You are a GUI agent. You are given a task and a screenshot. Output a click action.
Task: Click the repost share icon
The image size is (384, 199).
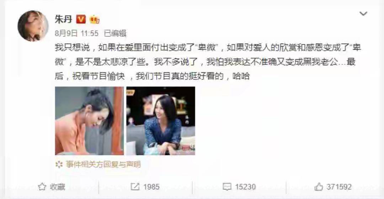pyautogui.click(x=135, y=187)
